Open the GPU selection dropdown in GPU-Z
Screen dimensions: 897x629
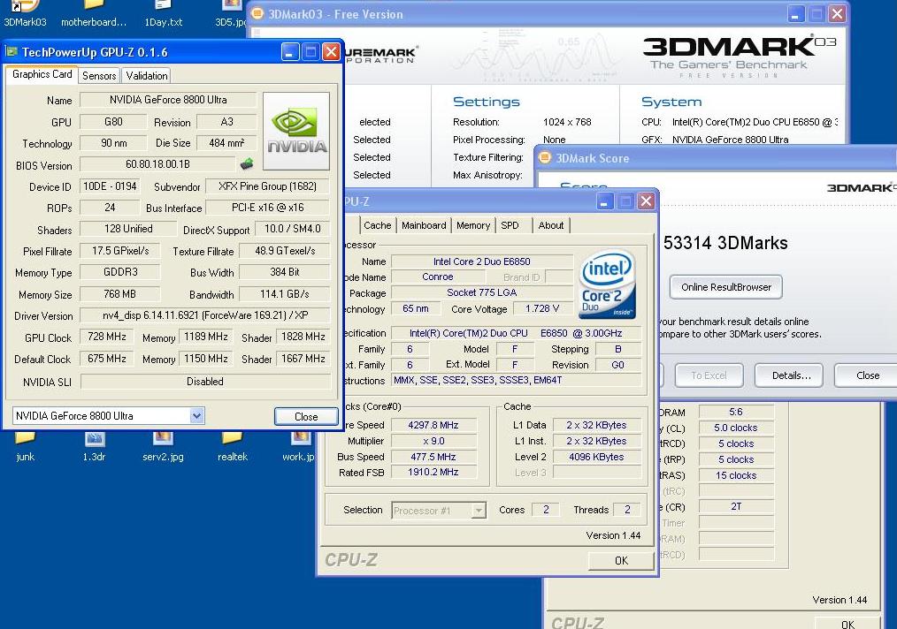coord(196,415)
